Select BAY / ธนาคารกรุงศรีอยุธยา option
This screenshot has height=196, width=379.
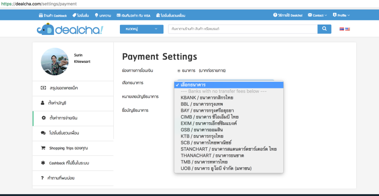[229, 111]
